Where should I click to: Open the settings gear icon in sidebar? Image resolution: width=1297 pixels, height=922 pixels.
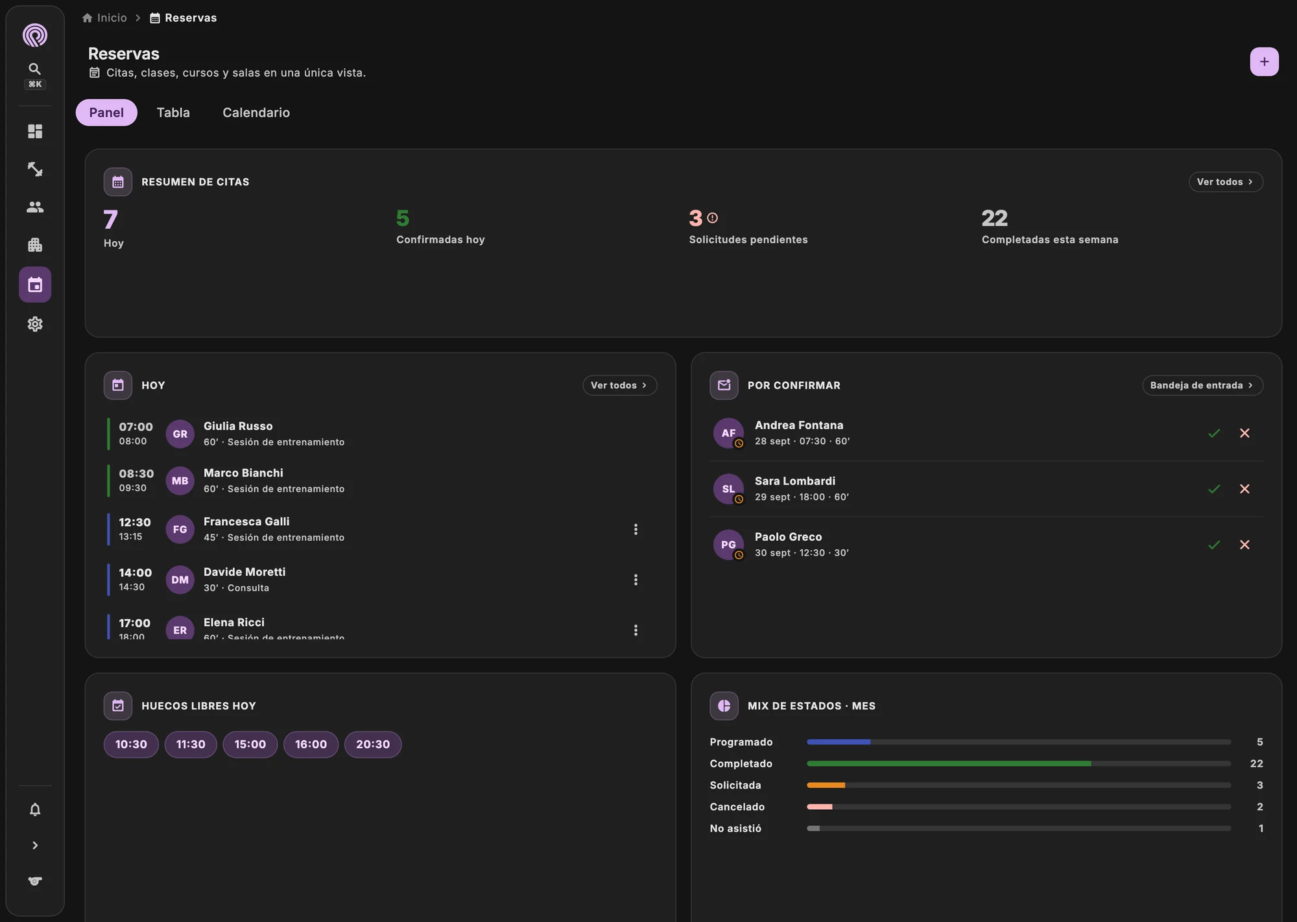coord(35,324)
